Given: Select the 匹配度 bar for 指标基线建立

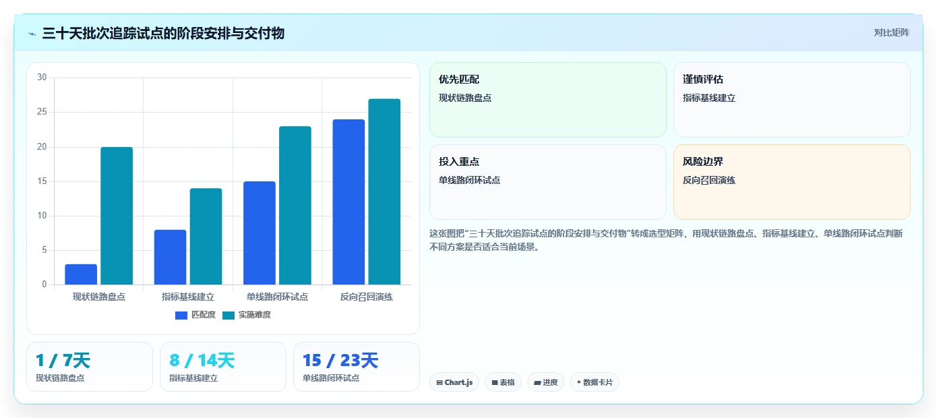Looking at the screenshot, I should [170, 257].
